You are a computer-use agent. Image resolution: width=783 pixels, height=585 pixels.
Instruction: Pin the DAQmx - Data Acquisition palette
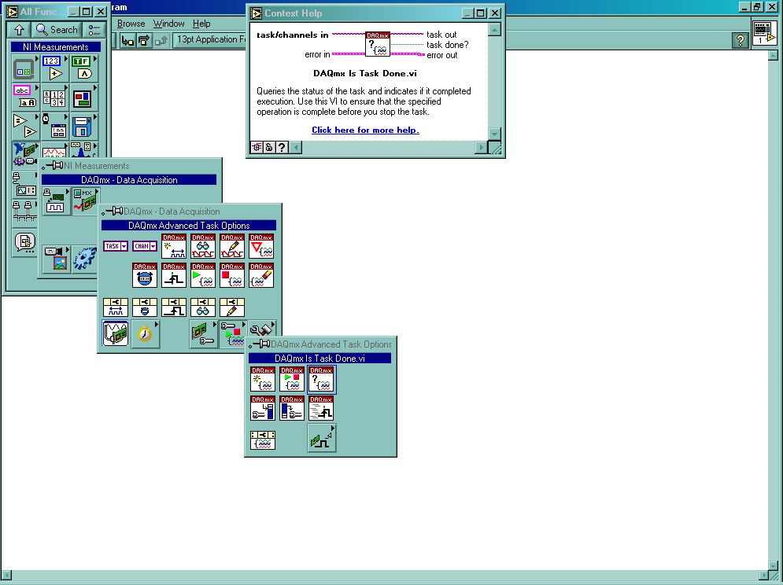click(113, 212)
